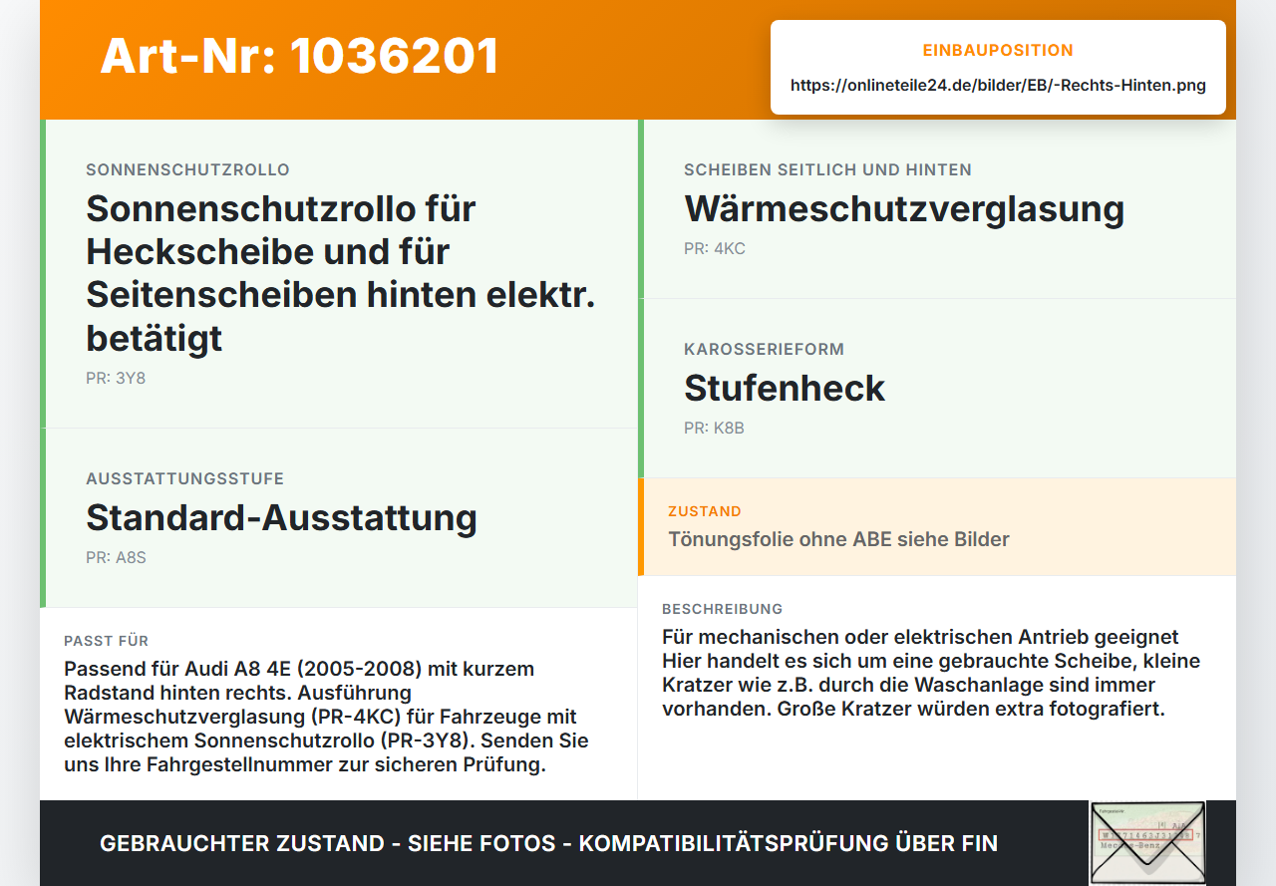Click the PR: A8S code

click(x=116, y=558)
